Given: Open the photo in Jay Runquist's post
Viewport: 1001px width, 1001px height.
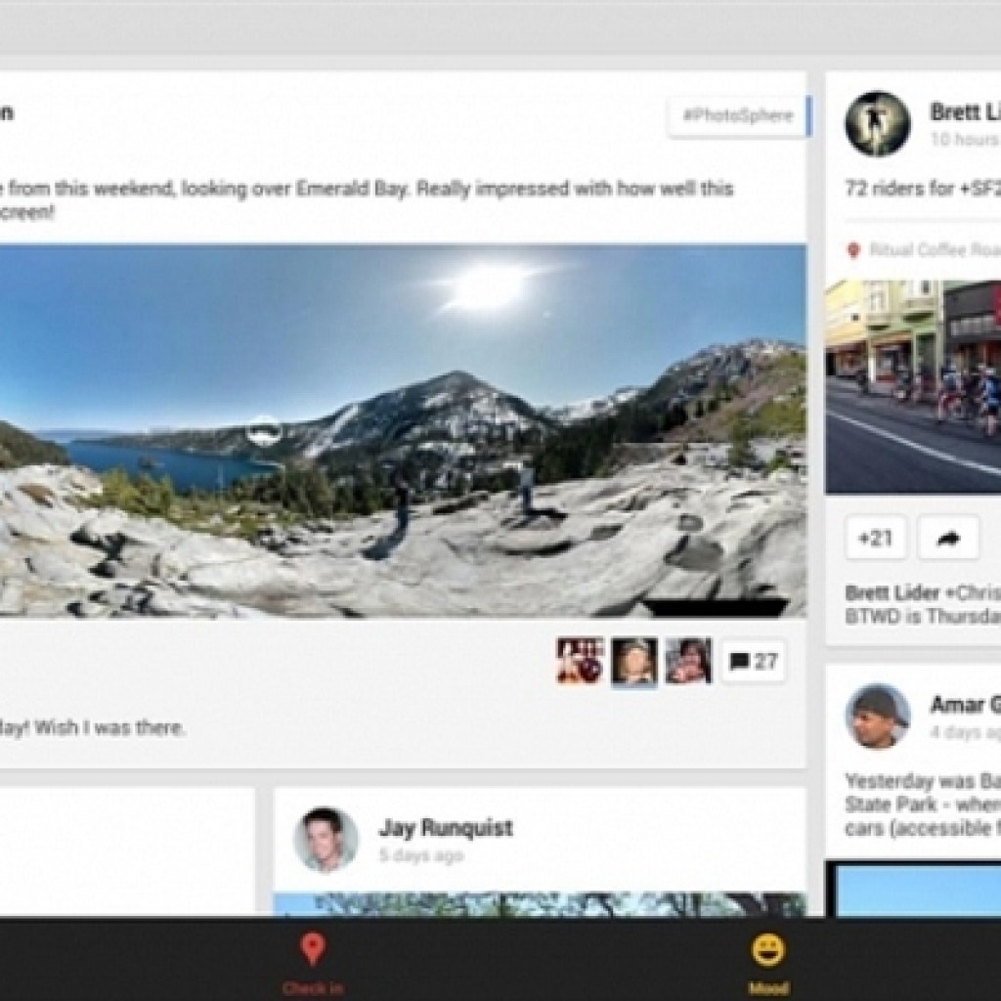Looking at the screenshot, I should (x=540, y=904).
